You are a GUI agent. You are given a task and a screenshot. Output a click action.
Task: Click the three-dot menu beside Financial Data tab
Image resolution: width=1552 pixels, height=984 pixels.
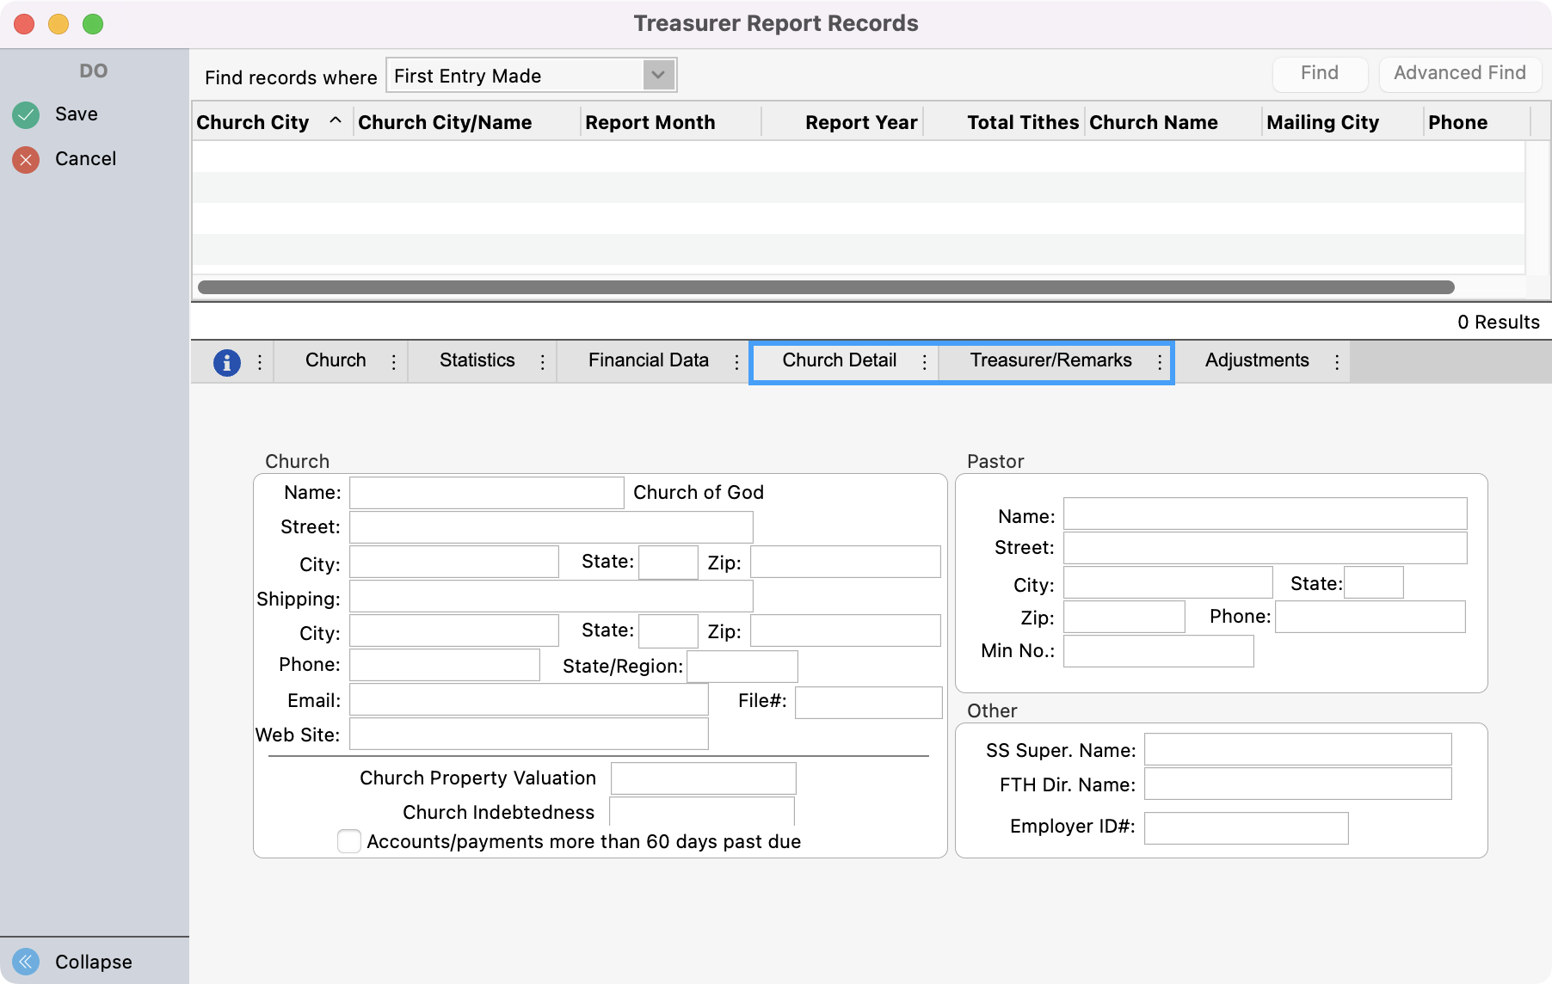(x=737, y=362)
